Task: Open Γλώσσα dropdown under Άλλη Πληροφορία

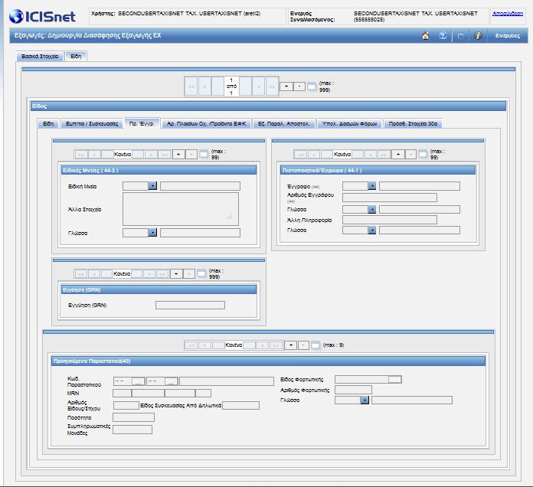Action: click(x=372, y=230)
